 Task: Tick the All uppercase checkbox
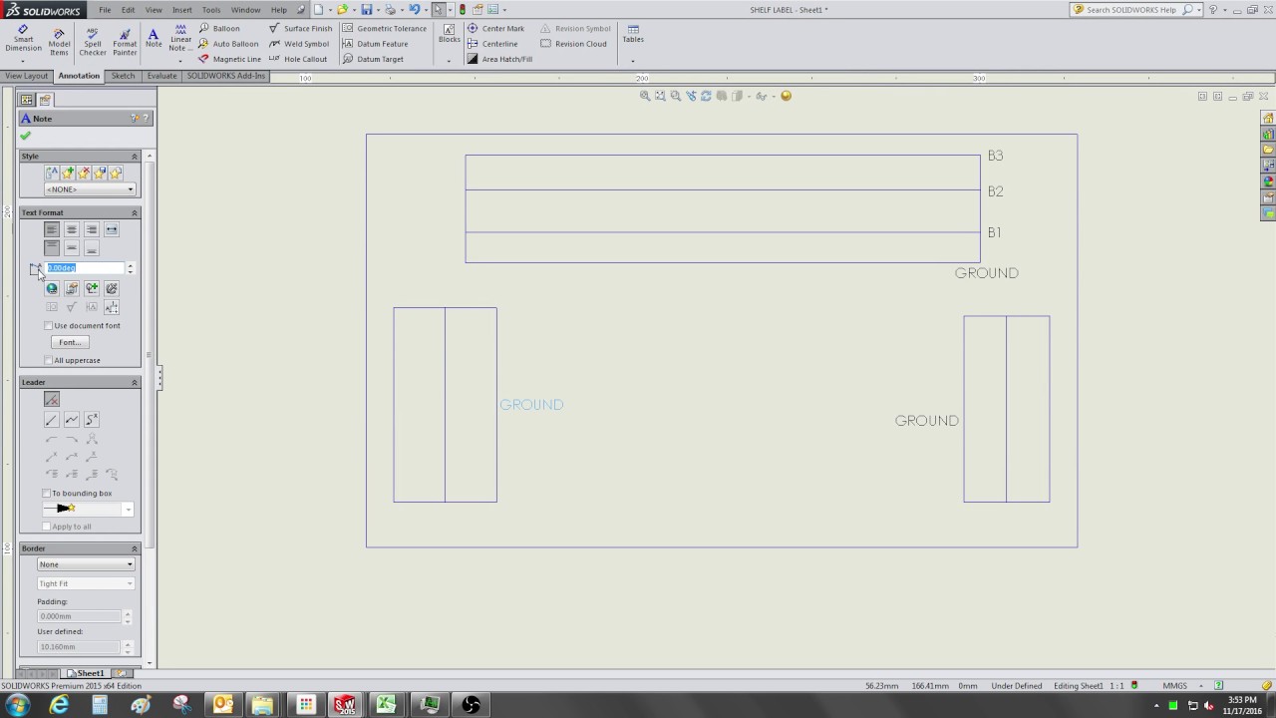click(x=49, y=360)
